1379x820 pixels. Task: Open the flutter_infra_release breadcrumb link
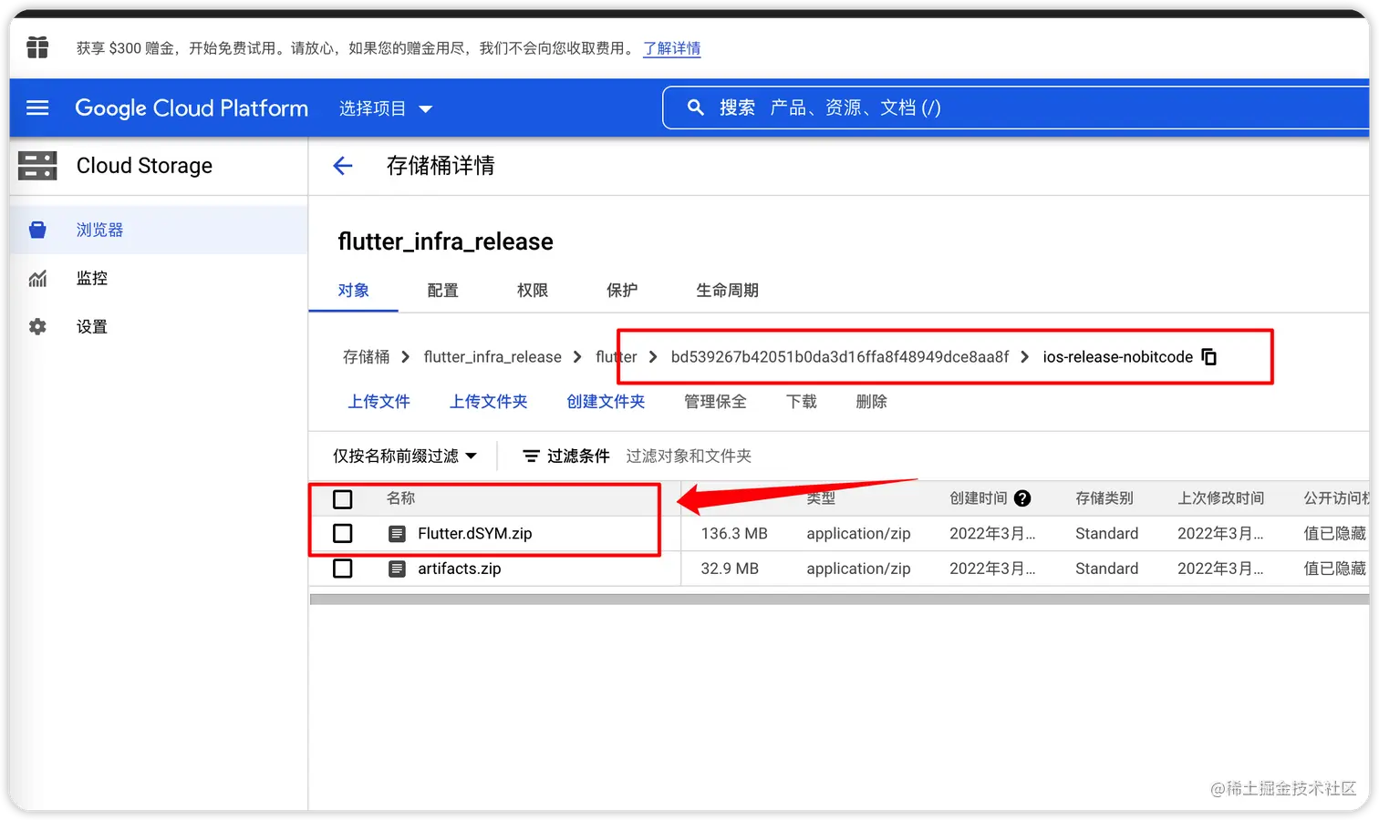(x=493, y=356)
